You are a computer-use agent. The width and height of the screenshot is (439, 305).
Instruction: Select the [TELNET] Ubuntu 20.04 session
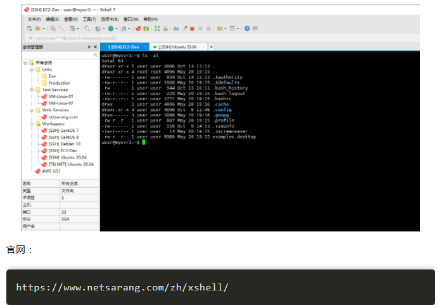point(71,164)
